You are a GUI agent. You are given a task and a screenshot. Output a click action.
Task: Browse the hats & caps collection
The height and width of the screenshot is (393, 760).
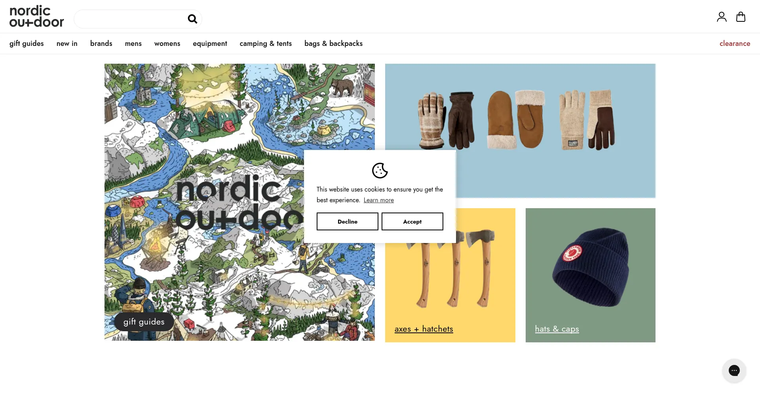coord(557,329)
